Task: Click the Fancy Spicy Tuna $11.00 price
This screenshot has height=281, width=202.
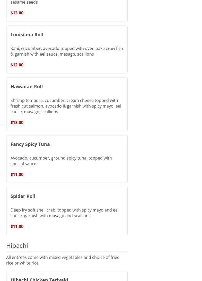Action: [17, 174]
